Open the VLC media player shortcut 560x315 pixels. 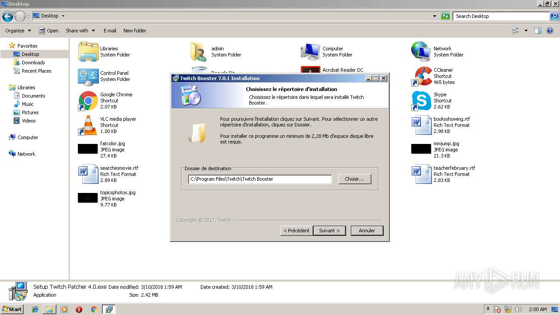88,126
